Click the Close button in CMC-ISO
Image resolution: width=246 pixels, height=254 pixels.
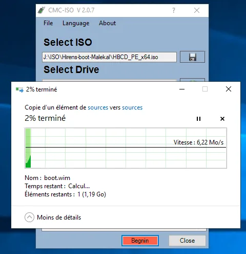coord(187,241)
